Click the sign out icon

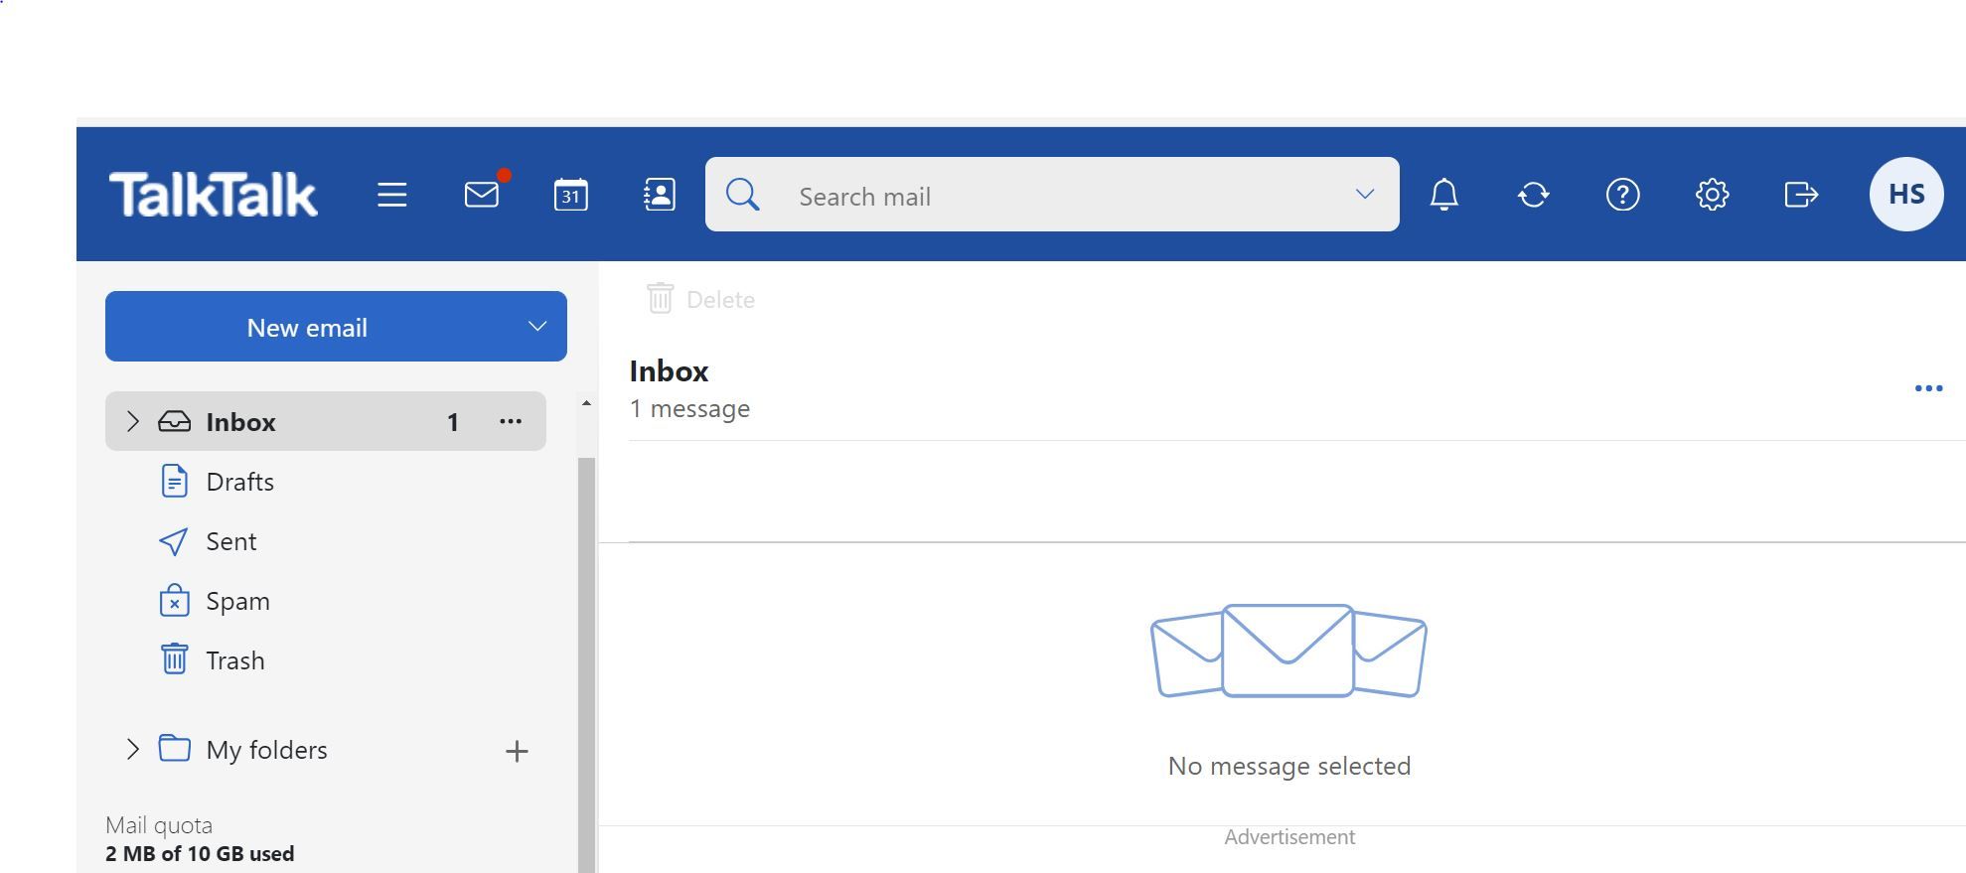coord(1801,195)
